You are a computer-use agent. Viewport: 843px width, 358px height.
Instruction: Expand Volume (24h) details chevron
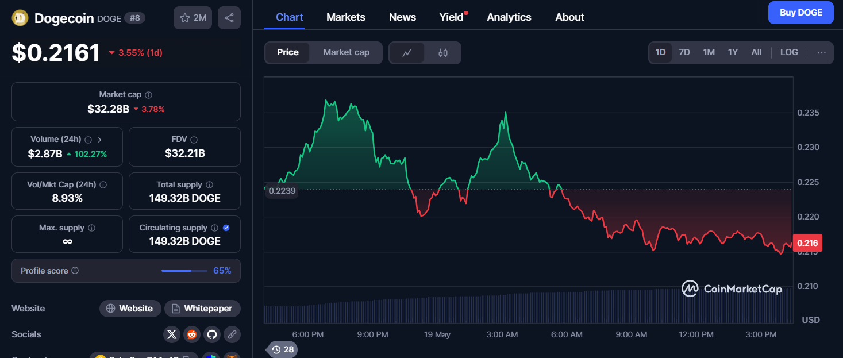(99, 140)
